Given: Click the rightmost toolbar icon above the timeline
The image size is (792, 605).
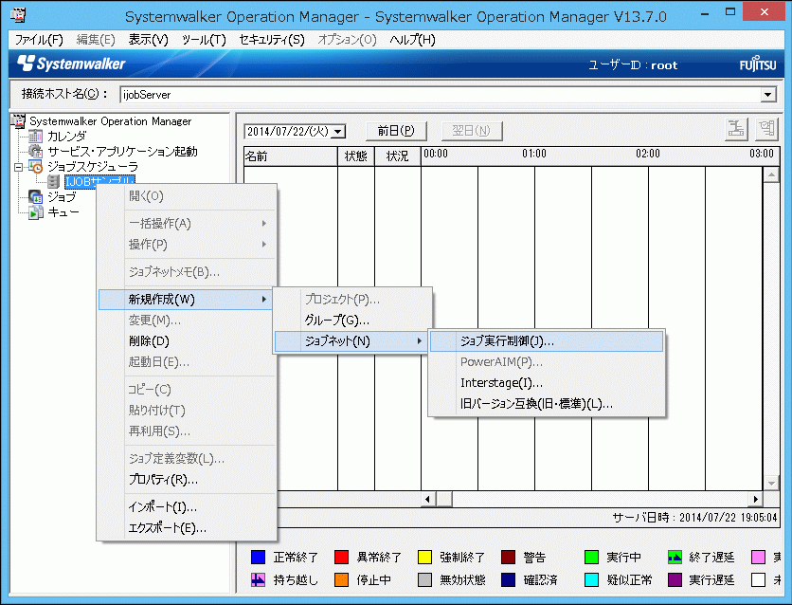Looking at the screenshot, I should click(766, 130).
